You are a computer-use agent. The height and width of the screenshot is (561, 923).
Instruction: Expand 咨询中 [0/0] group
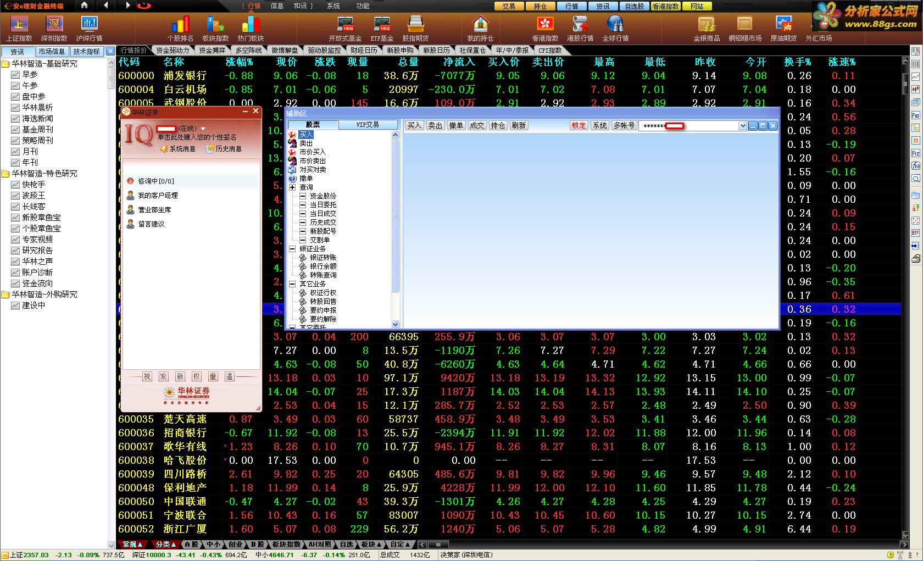130,181
